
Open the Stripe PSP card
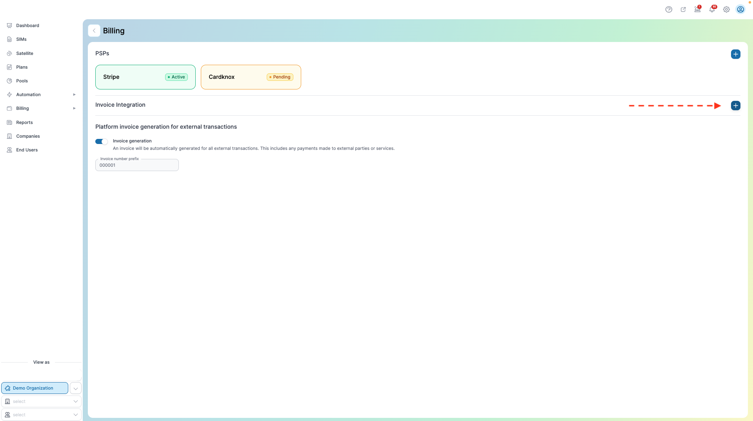(146, 77)
